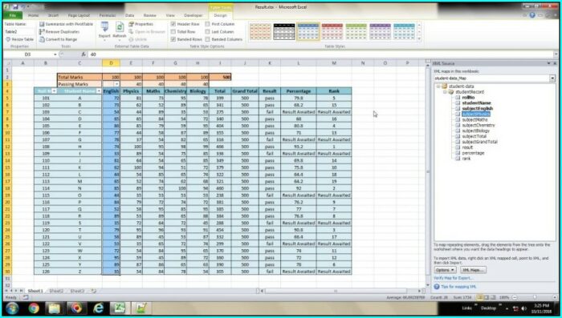Click the Excel taskbar icon
Screen dimensions: 562x318
tap(119, 308)
